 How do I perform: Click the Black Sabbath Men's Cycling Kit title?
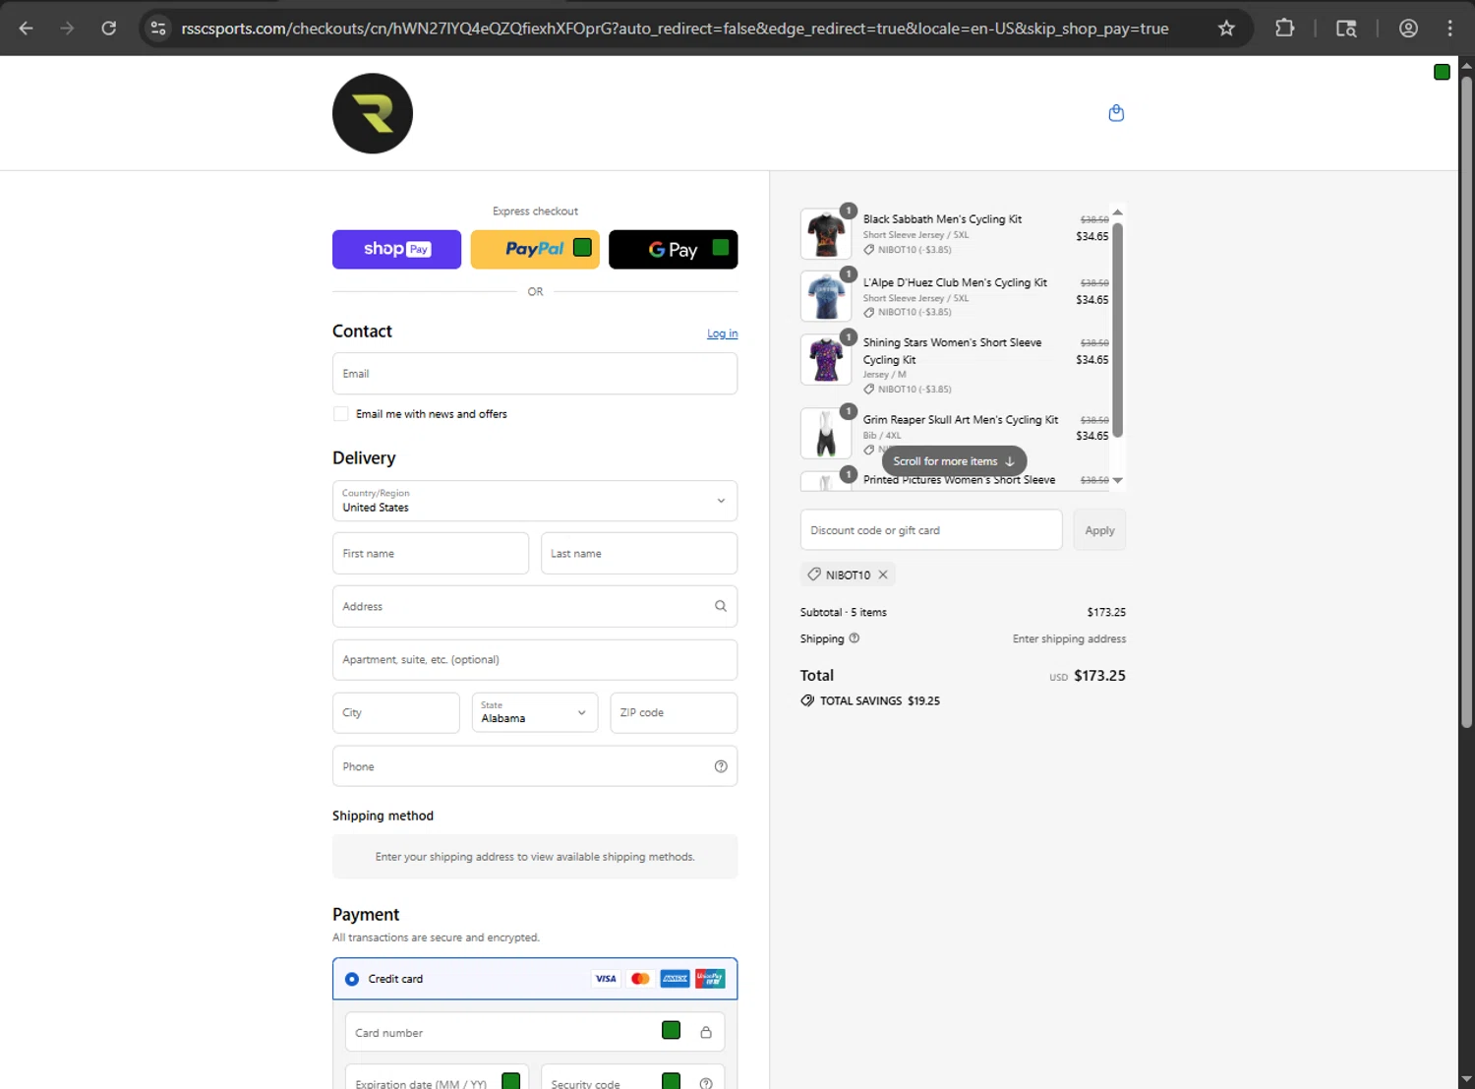point(942,219)
